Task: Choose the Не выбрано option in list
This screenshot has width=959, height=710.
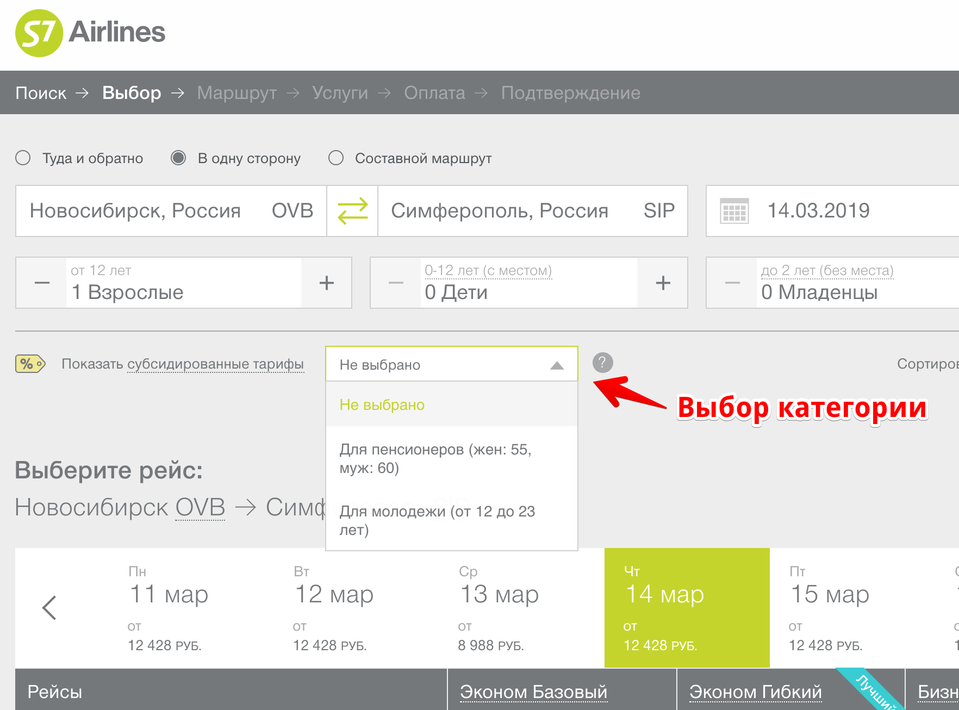Action: click(x=451, y=404)
